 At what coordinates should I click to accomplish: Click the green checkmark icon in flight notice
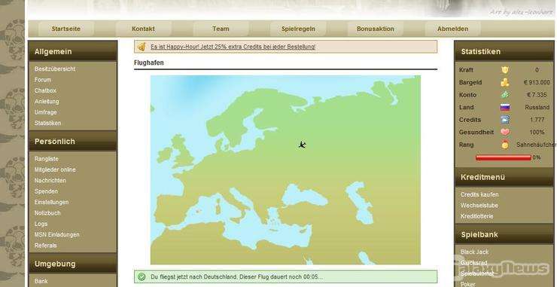coord(142,276)
